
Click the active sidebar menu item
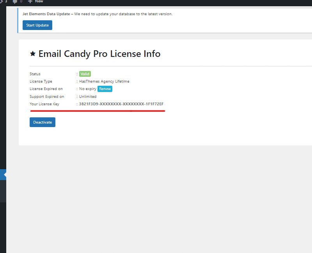click(x=3, y=175)
